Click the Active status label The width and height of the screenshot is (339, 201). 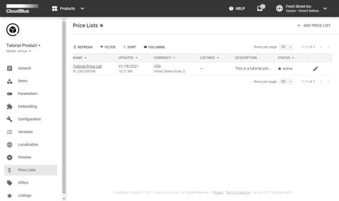287,69
